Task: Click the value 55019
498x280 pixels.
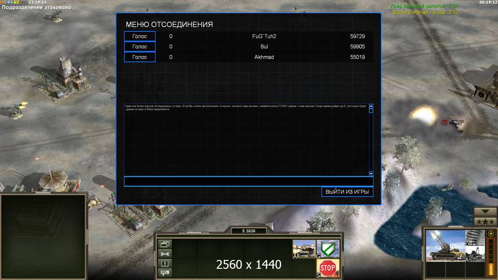Action: (x=357, y=57)
